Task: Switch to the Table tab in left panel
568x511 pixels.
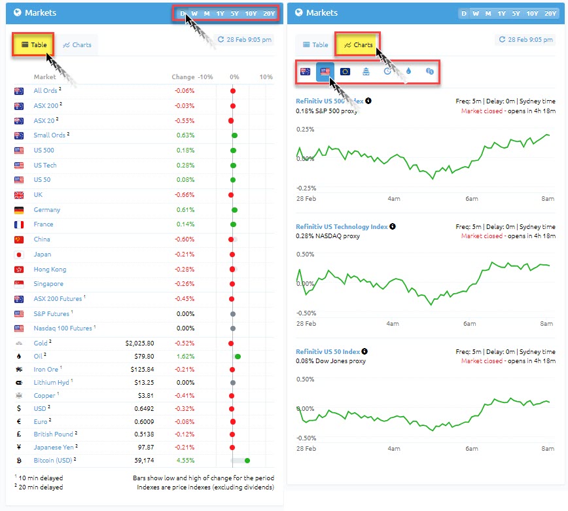Action: click(34, 45)
